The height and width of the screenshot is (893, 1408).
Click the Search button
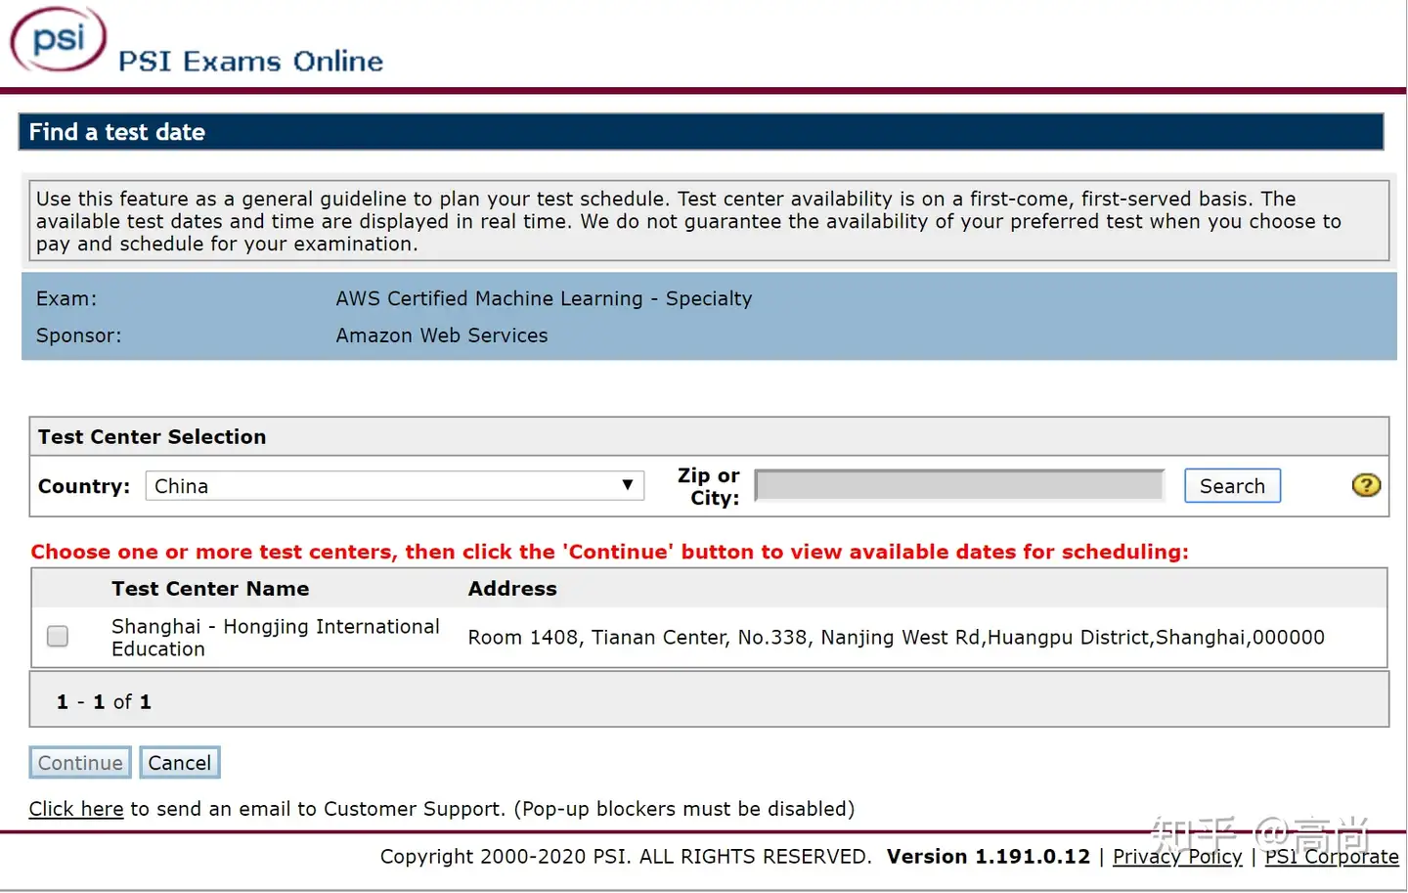click(1232, 486)
